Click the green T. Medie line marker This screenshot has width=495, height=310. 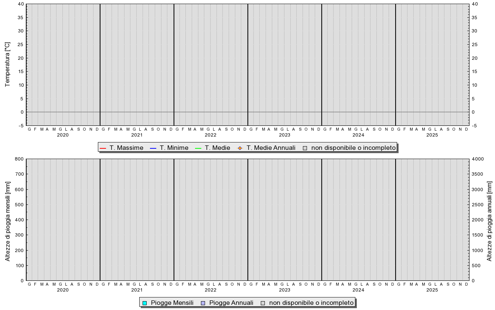click(x=198, y=148)
